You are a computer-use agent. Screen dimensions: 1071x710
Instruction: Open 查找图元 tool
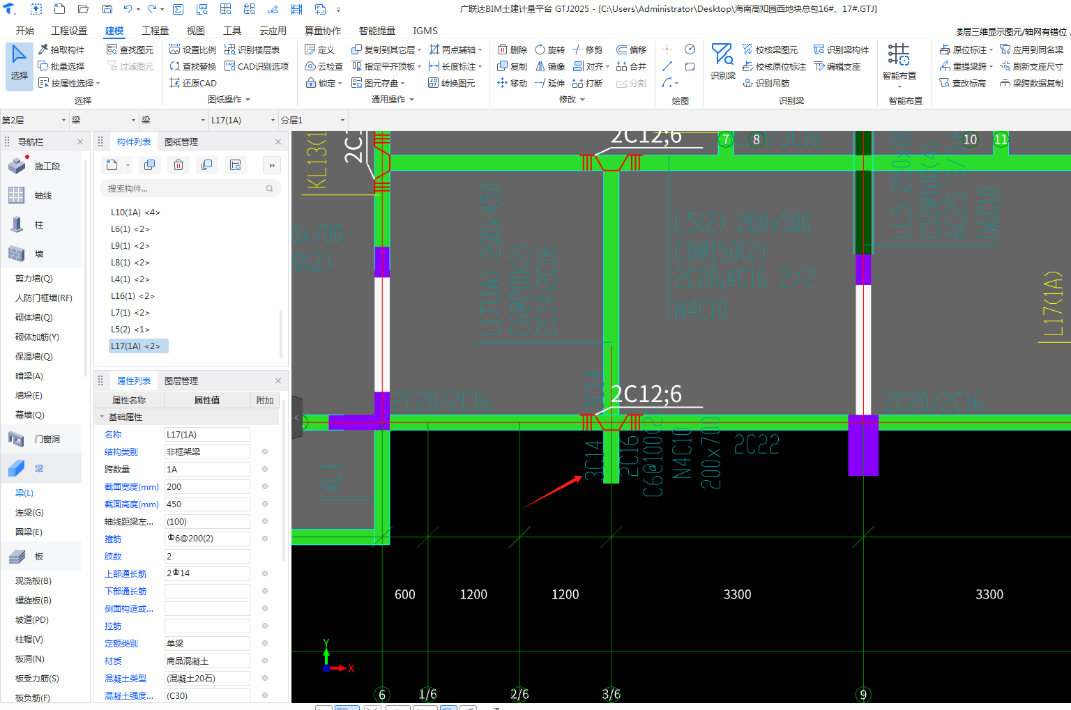click(x=130, y=49)
